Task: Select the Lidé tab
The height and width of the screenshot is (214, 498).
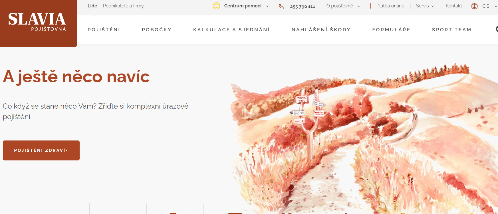Action: (x=92, y=6)
